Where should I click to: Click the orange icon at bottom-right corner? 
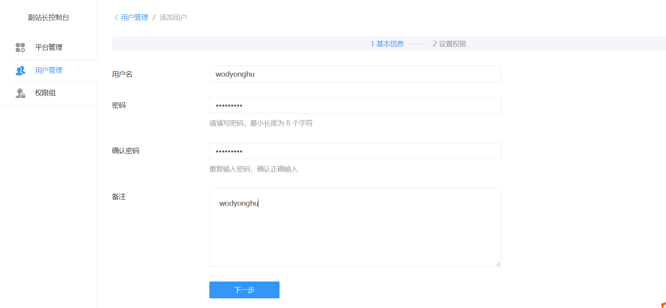[663, 305]
